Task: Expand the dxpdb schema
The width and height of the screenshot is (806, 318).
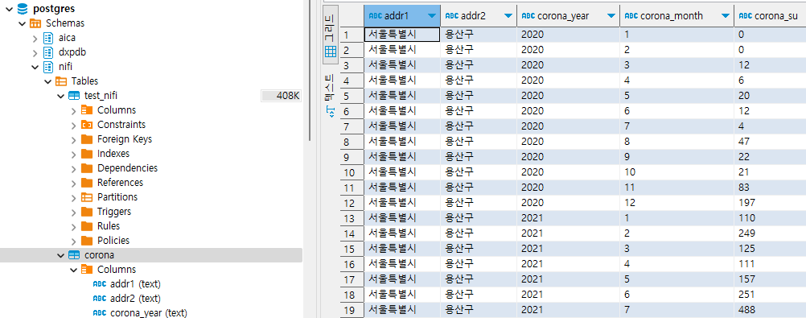Action: (x=35, y=52)
